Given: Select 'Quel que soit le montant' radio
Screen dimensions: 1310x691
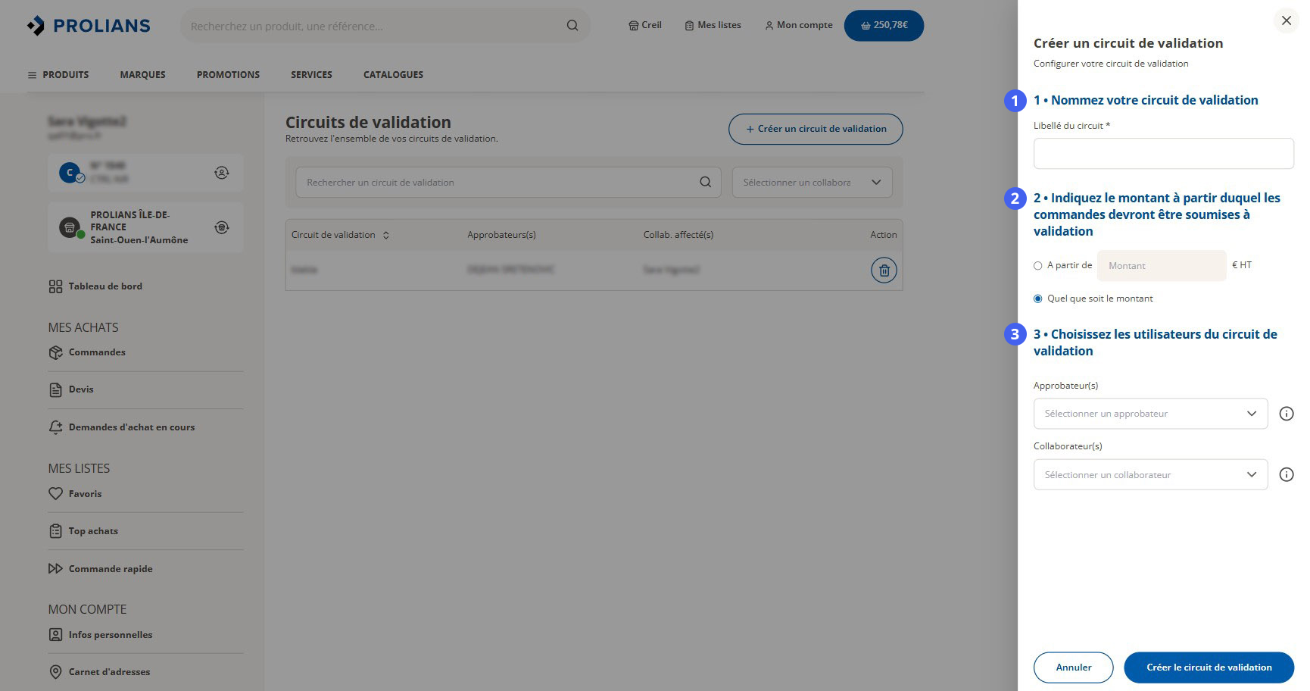Looking at the screenshot, I should tap(1037, 299).
